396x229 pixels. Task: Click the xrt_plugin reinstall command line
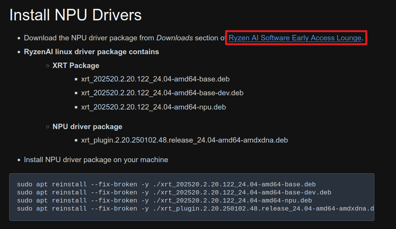(x=195, y=209)
